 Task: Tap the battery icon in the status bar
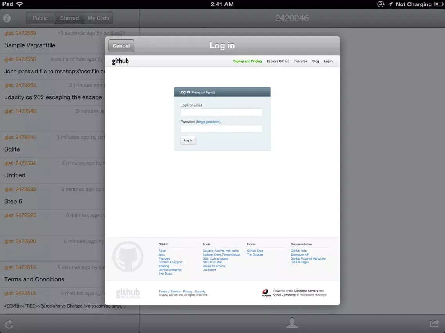(x=439, y=4)
